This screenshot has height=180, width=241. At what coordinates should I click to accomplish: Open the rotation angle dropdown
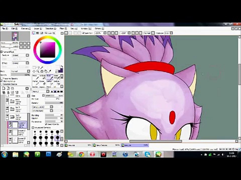[129, 33]
